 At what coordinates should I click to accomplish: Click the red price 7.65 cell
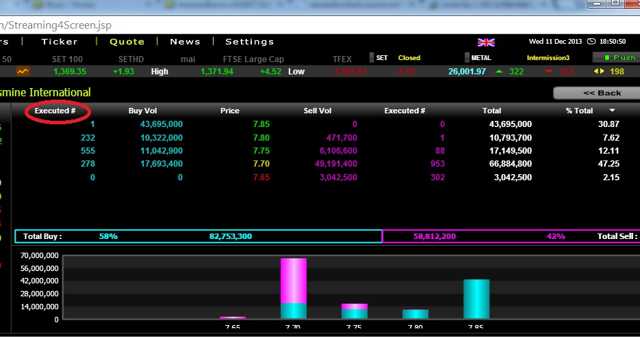261,177
